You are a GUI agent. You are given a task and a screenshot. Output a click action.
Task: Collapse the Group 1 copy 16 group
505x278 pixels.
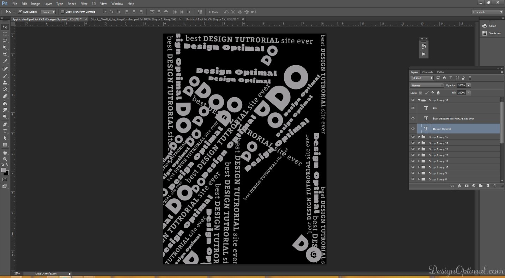coord(419,100)
